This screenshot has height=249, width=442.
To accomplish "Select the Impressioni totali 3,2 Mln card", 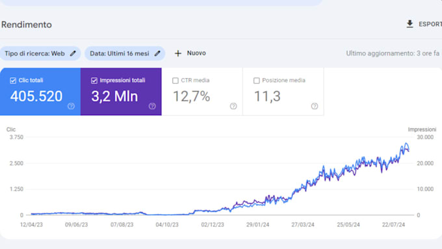I will pos(121,92).
